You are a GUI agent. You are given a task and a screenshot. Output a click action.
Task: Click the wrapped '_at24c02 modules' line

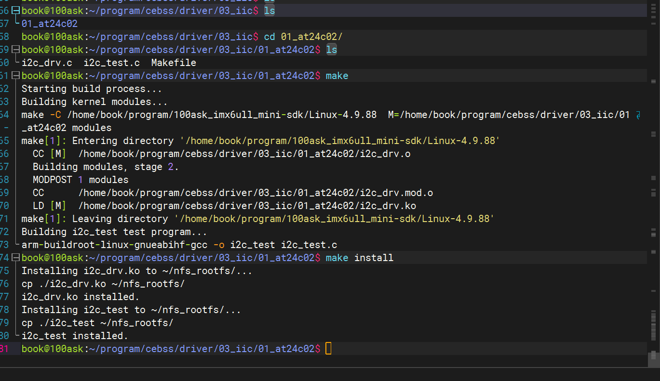click(x=67, y=127)
